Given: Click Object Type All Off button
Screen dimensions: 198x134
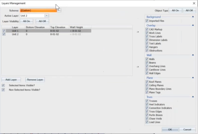Looking at the screenshot, I should 189,11.
